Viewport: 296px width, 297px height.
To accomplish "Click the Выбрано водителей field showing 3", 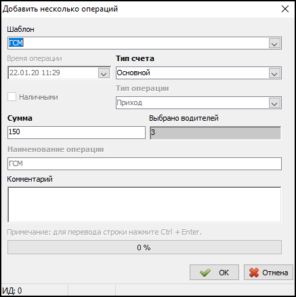I will [215, 133].
